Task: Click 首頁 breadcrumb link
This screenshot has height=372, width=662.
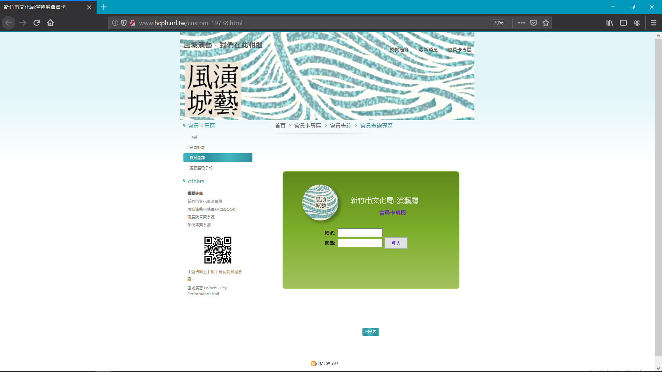Action: (280, 126)
